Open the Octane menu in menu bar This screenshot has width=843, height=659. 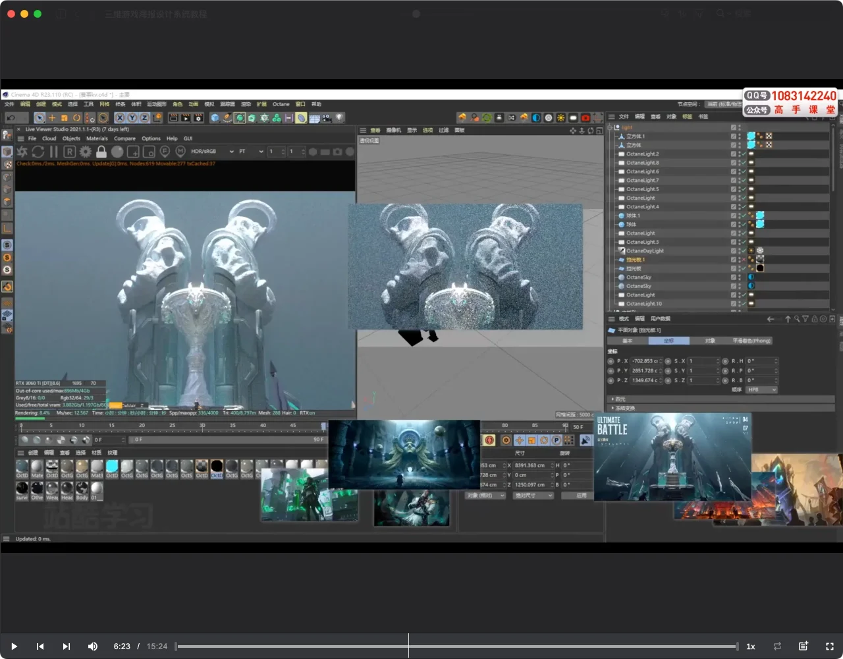click(281, 104)
